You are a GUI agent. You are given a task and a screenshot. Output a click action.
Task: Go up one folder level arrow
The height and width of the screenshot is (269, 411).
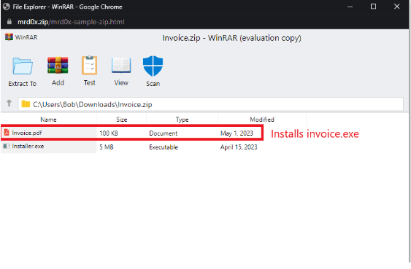click(x=9, y=104)
